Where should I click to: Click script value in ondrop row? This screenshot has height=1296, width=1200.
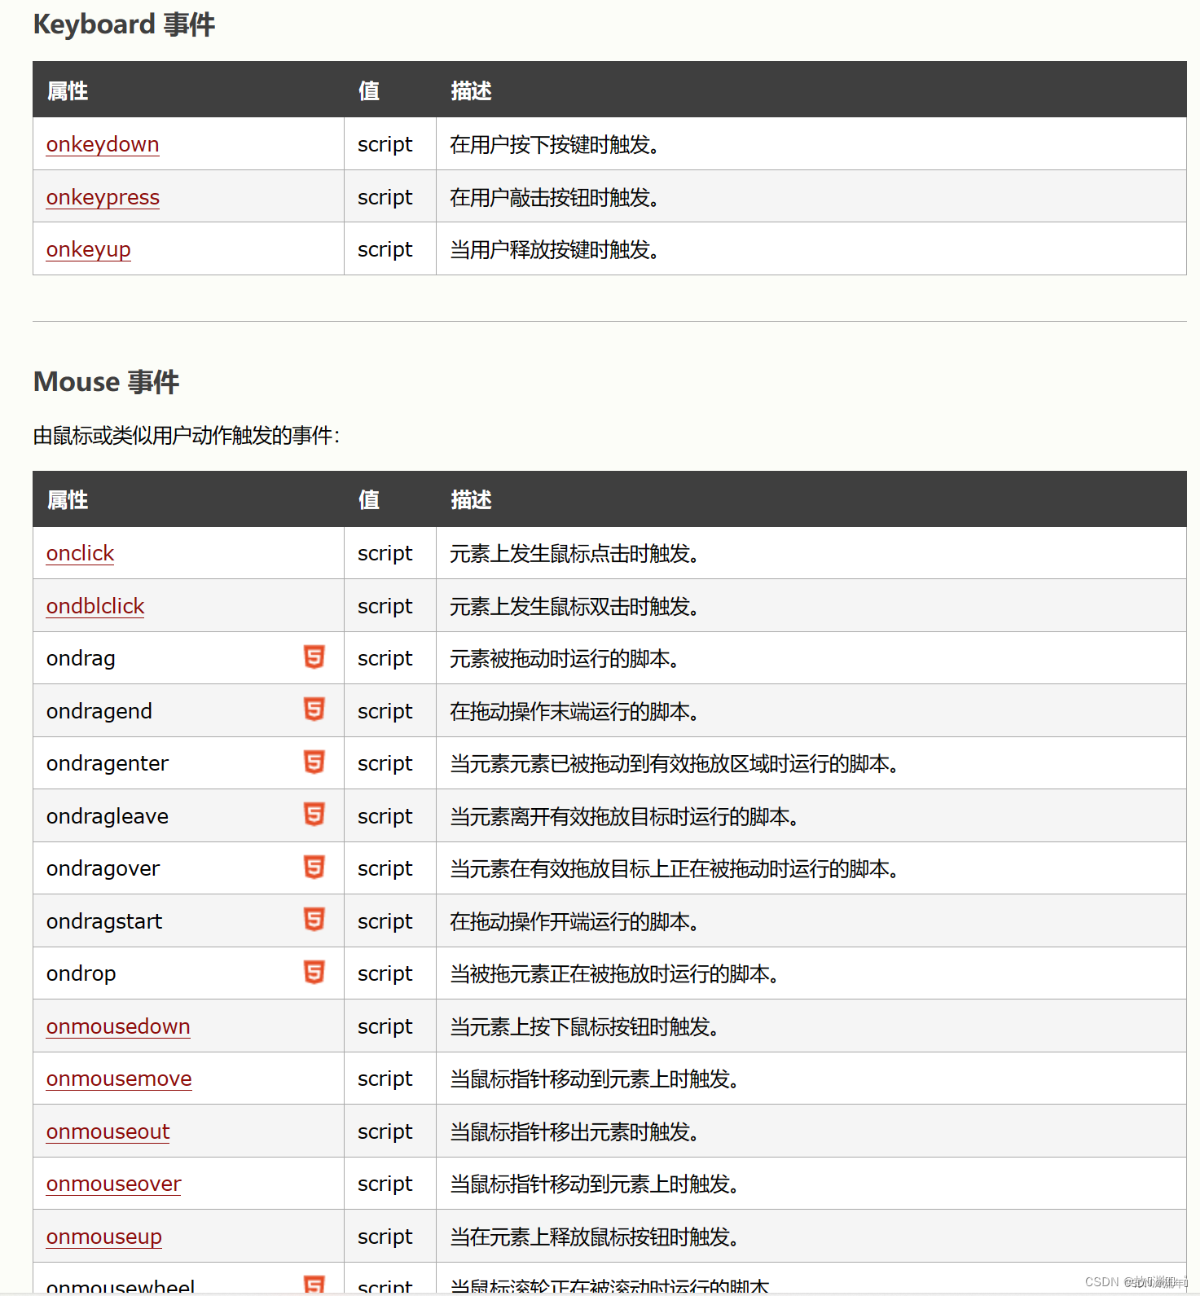385,973
